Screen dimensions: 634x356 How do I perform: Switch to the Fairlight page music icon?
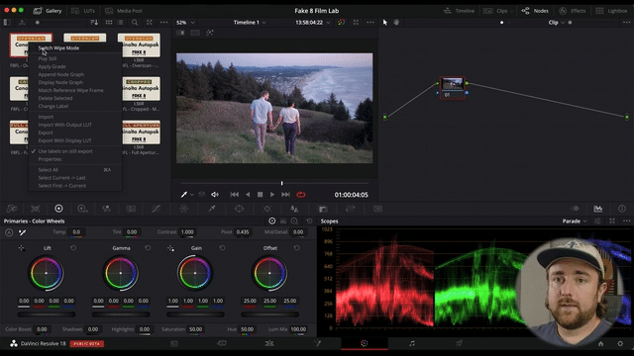[x=412, y=343]
